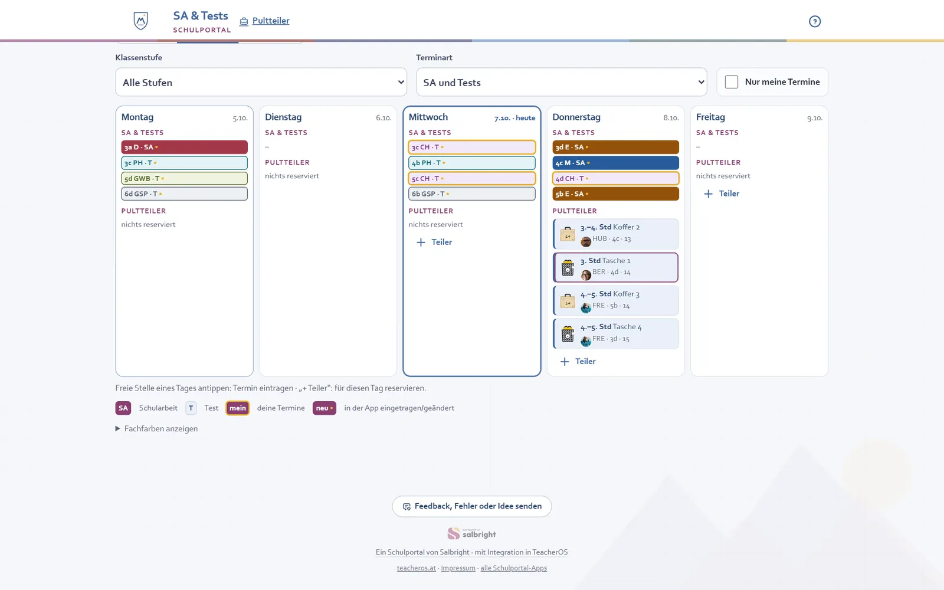
Task: Click the school crest logo icon
Action: tap(140, 21)
